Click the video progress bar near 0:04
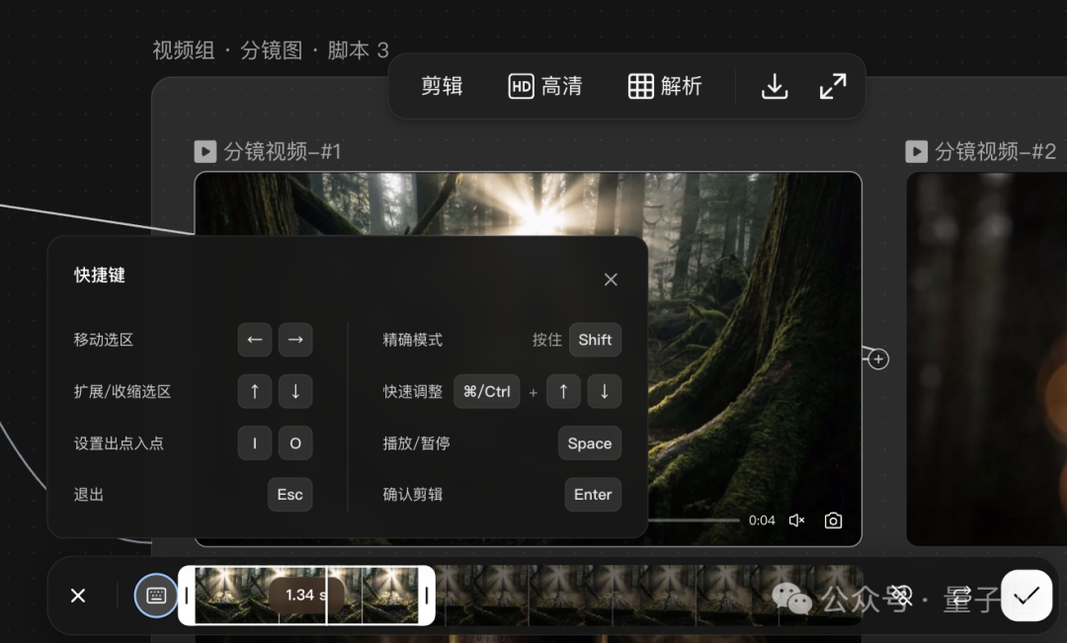Viewport: 1067px width, 643px height. 692,521
